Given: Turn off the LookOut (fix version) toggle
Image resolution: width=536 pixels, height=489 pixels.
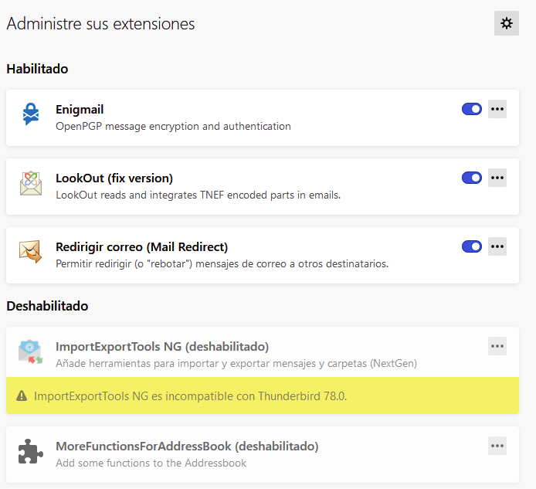Looking at the screenshot, I should (x=472, y=178).
